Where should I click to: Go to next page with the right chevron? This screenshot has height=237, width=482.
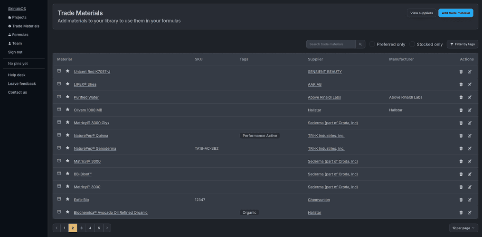(x=107, y=228)
